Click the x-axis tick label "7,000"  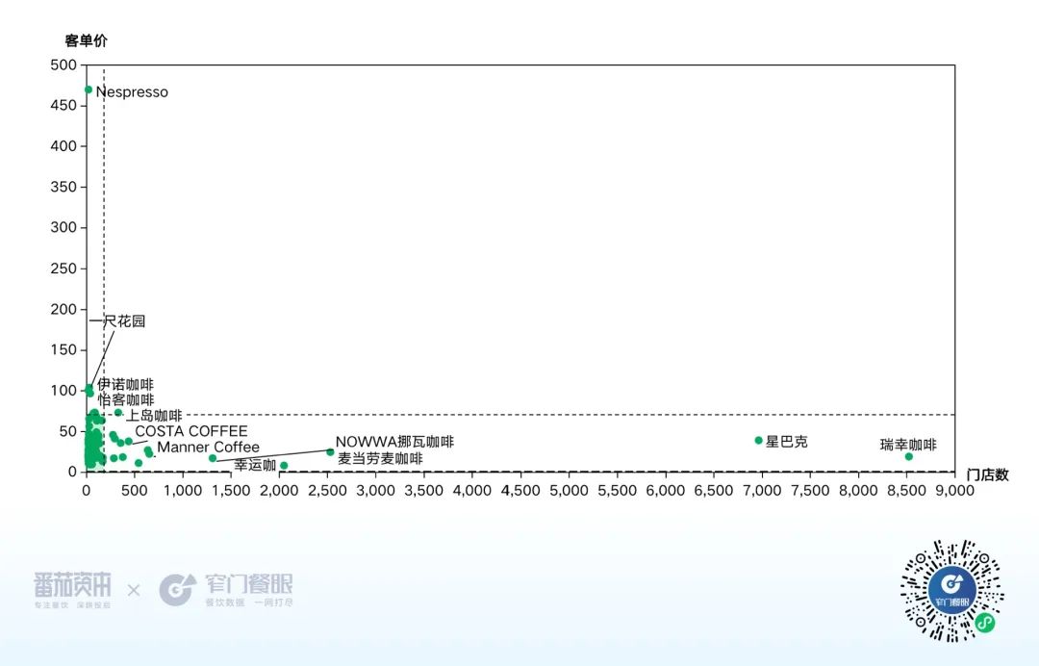[762, 491]
